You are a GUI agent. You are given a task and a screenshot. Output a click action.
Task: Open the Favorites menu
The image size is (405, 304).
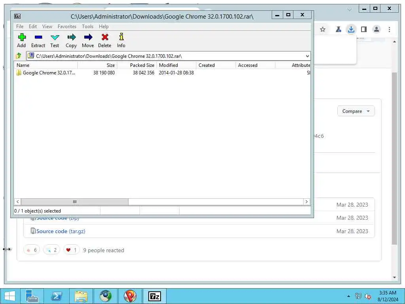coord(67,27)
